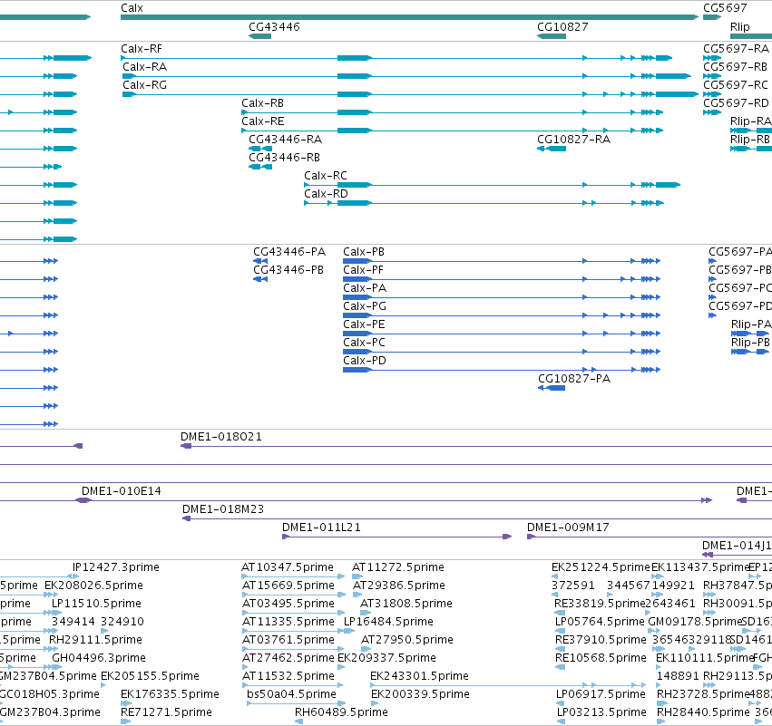Screen dimensions: 772x726
Task: Select the CG43446-PA protein label
Action: [289, 252]
